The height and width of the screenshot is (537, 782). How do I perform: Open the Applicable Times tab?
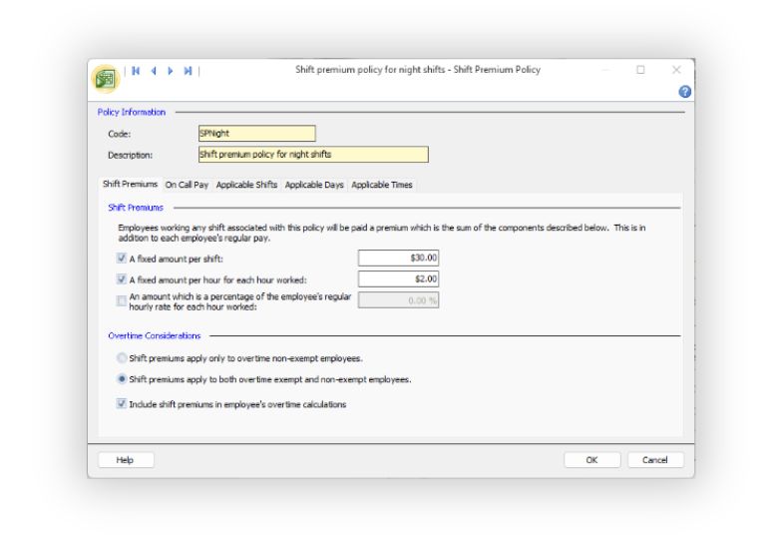[382, 185]
